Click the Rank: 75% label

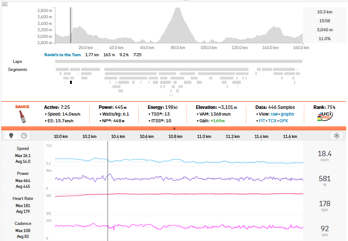pos(324,108)
